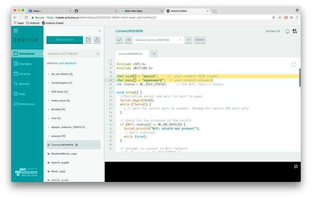Open the Arduino apps grid menu

(x=15, y=31)
